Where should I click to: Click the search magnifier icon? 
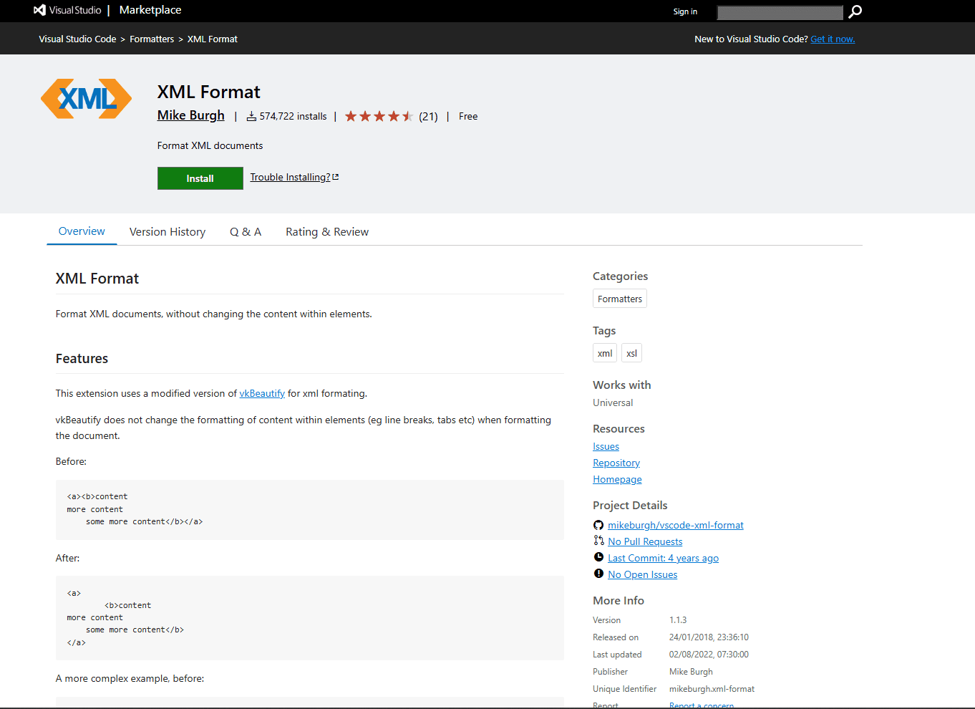click(855, 11)
